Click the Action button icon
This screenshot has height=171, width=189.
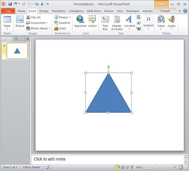coord(92,19)
